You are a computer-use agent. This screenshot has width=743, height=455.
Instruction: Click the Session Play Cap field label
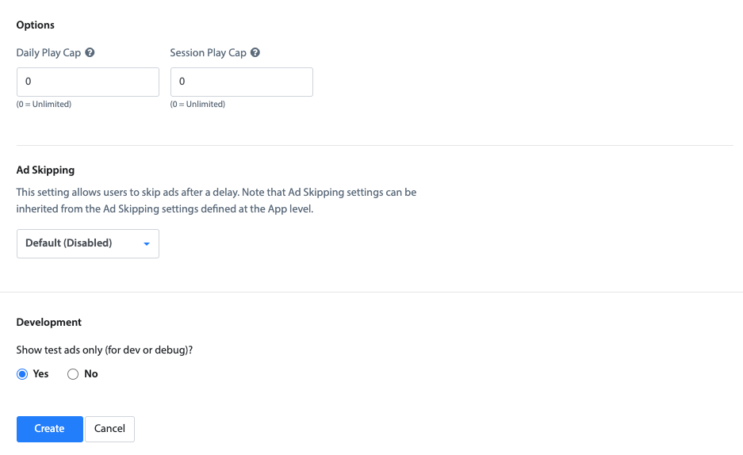208,52
